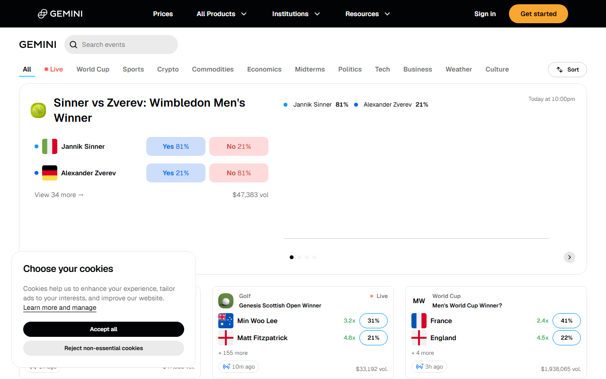The image size is (606, 379).
Task: Expand the Institutions dropdown
Action: (296, 14)
